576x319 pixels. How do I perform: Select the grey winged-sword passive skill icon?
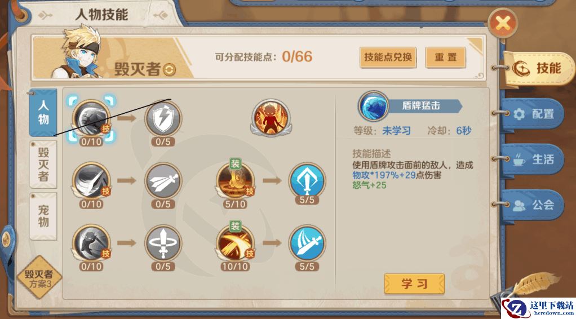pyautogui.click(x=163, y=180)
